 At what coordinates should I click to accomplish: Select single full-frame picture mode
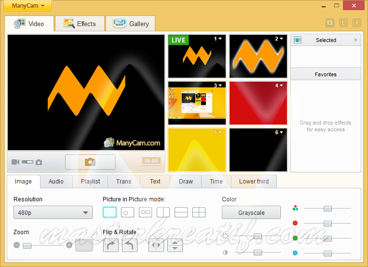click(x=109, y=212)
